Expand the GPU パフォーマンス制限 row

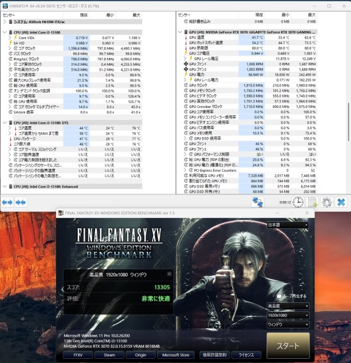[185, 154]
